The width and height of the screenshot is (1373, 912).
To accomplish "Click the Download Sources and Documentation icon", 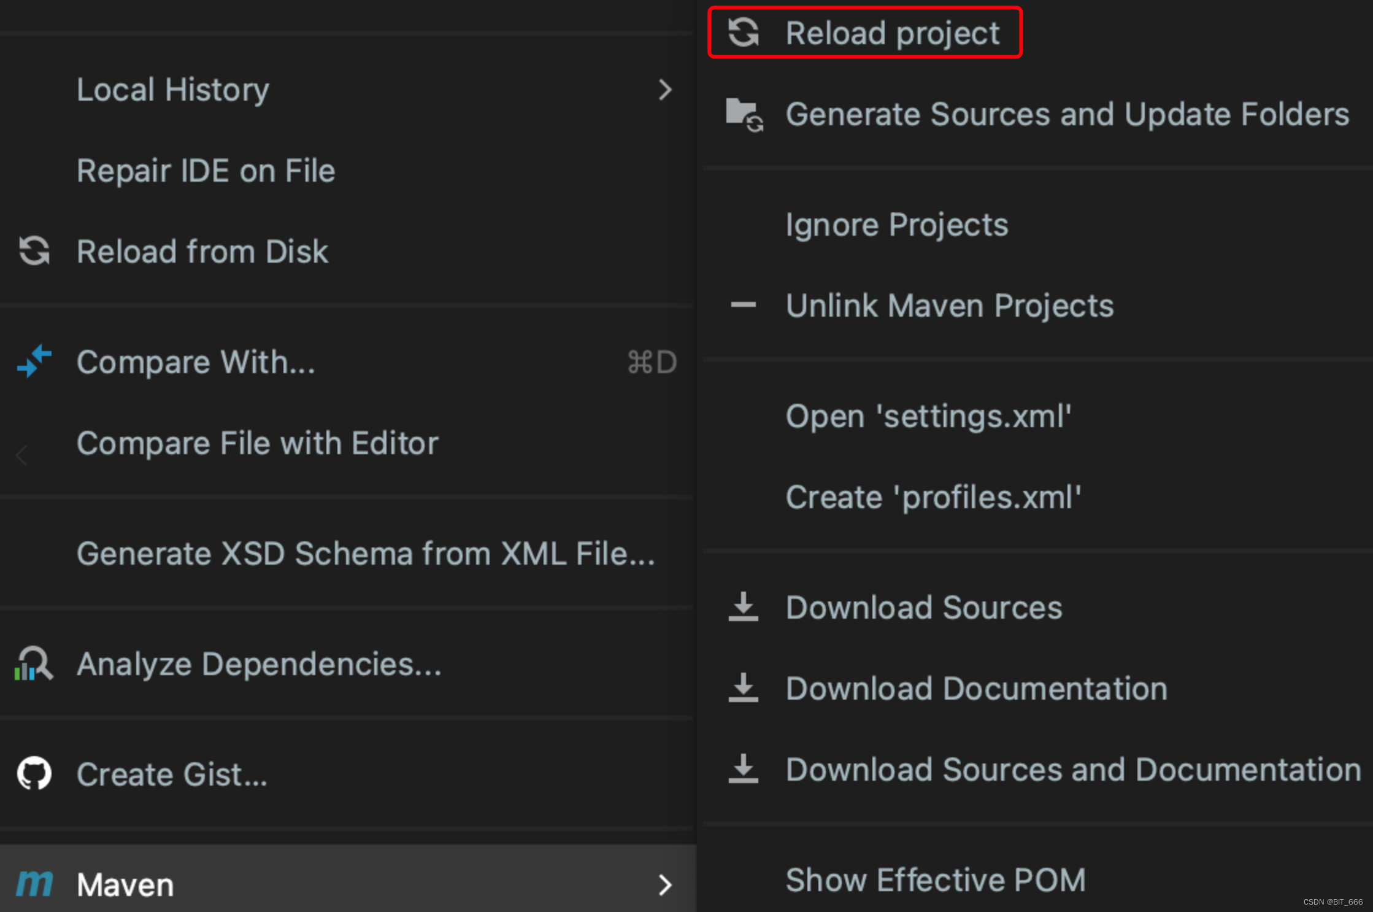I will 743,769.
